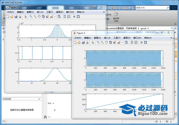The width and height of the screenshot is (179, 125).
Task: Select Brush data tool in Figure 1 toolbar
Action: [x=52, y=17]
